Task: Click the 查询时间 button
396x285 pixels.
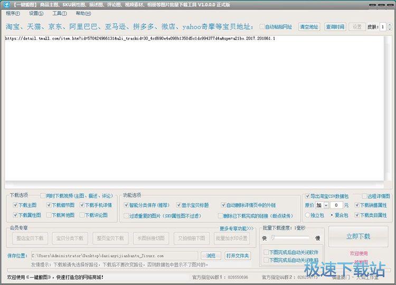Action: (x=335, y=26)
